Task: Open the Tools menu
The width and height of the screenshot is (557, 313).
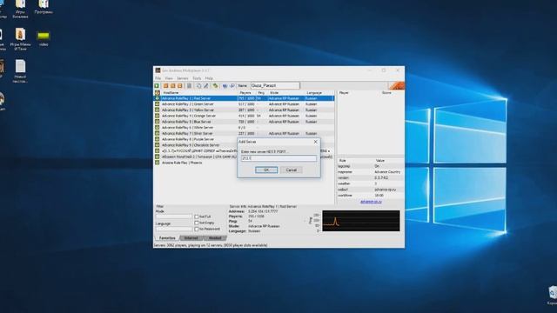Action: tap(197, 78)
